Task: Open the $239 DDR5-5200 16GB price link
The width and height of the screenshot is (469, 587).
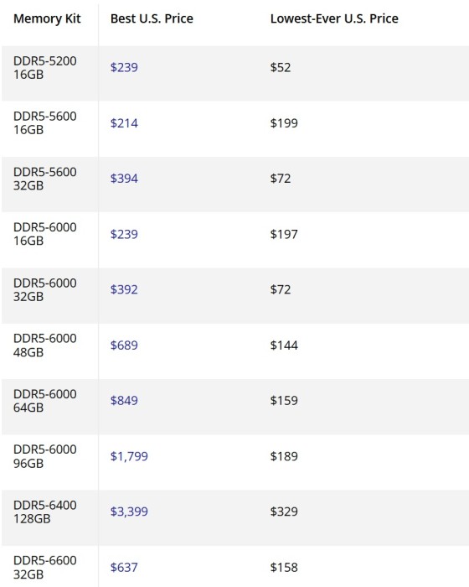Action: pyautogui.click(x=124, y=67)
